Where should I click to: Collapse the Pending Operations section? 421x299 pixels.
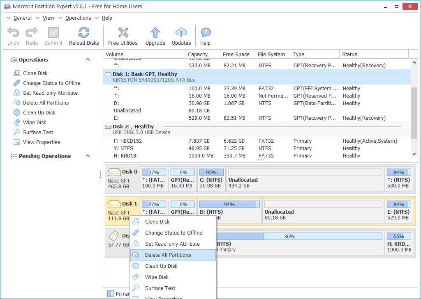pyautogui.click(x=88, y=156)
